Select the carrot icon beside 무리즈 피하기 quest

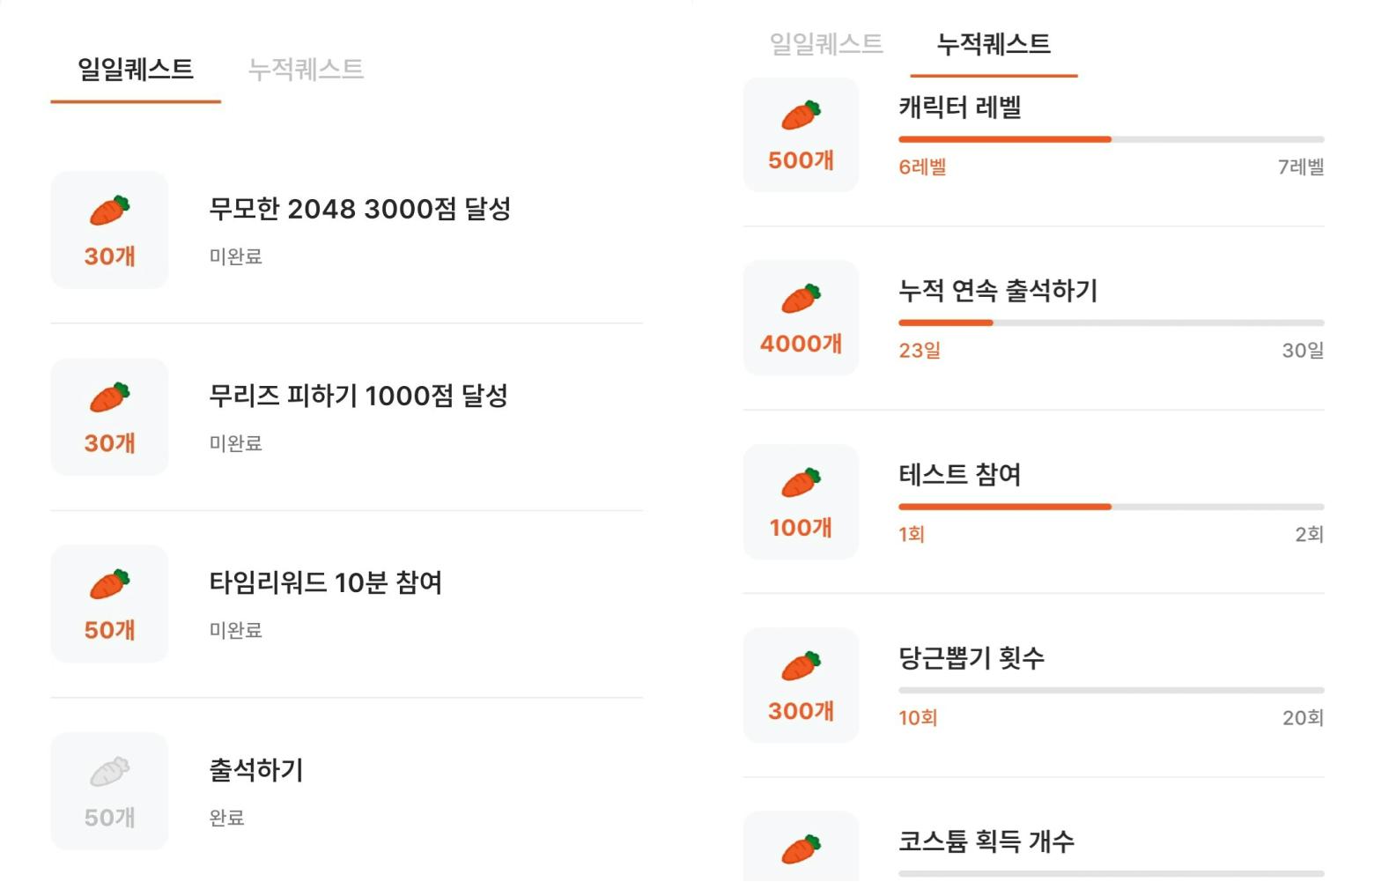click(109, 417)
